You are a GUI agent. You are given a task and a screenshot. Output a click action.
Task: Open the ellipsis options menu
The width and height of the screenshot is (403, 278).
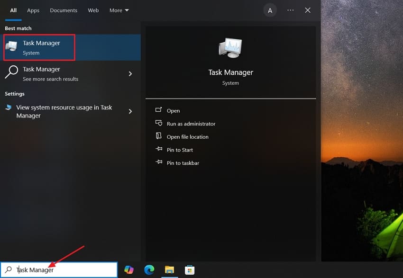290,10
